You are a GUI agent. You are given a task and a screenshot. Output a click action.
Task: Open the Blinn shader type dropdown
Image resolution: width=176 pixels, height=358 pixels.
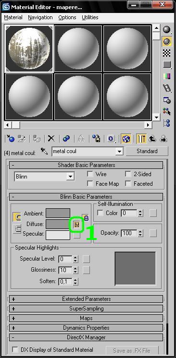(44, 177)
